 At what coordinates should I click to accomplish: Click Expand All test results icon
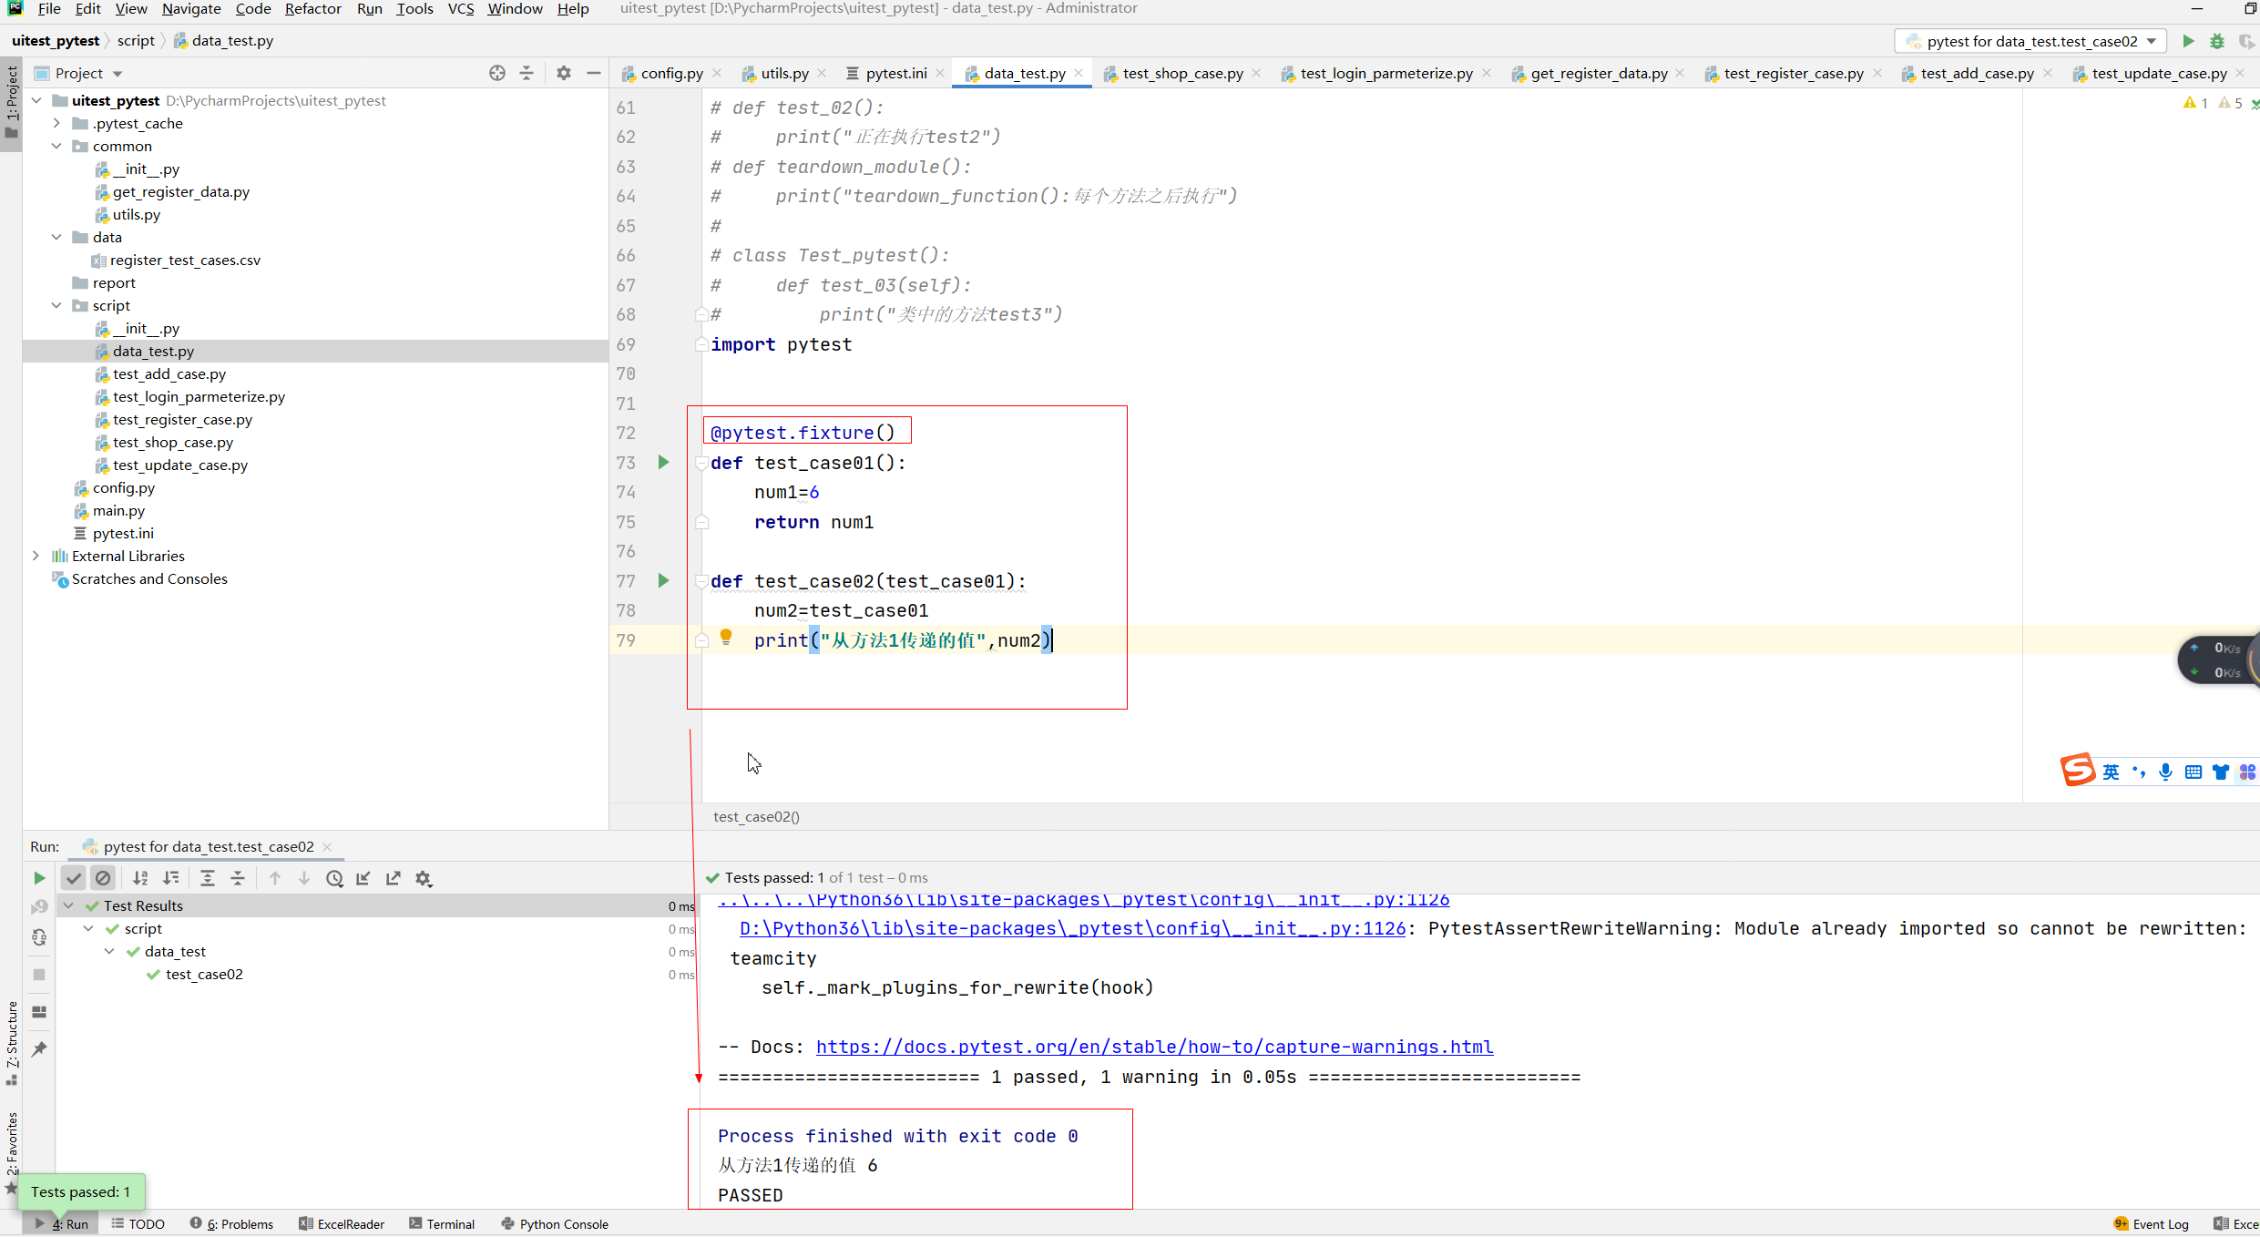pos(208,878)
